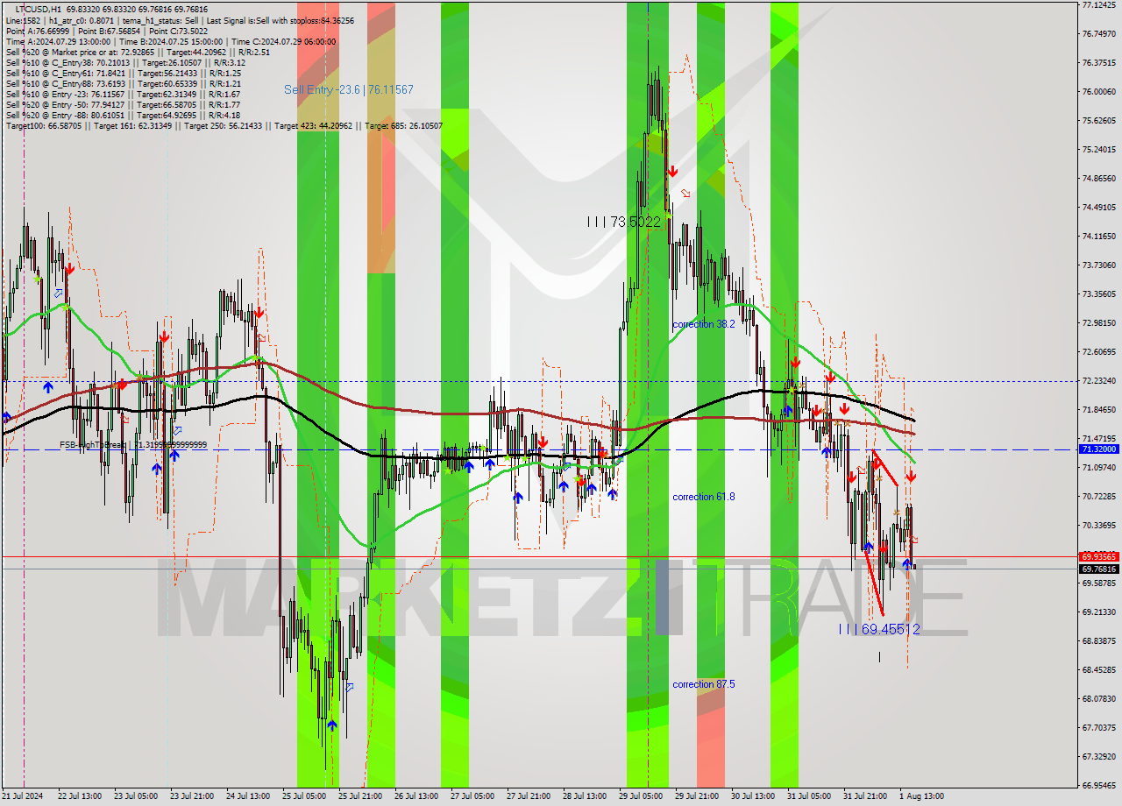
Task: Click the LTCUSD,H1 symbol title
Action: tap(38, 9)
